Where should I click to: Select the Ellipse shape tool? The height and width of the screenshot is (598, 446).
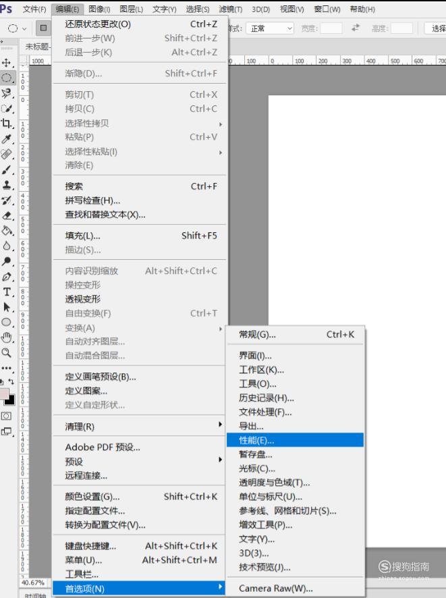point(7,322)
